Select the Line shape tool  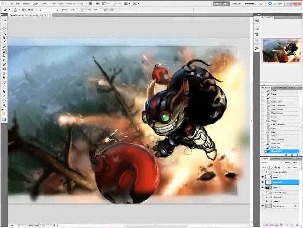click(x=4, y=96)
